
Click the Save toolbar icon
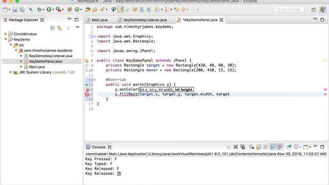point(15,9)
